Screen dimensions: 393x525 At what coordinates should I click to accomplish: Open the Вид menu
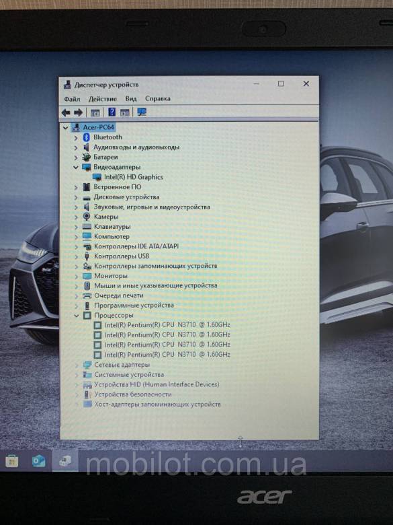tap(131, 99)
